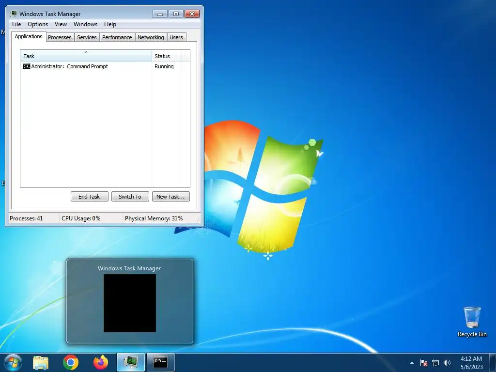Switch to the Applications tab
This screenshot has height=372, width=496.
(29, 36)
